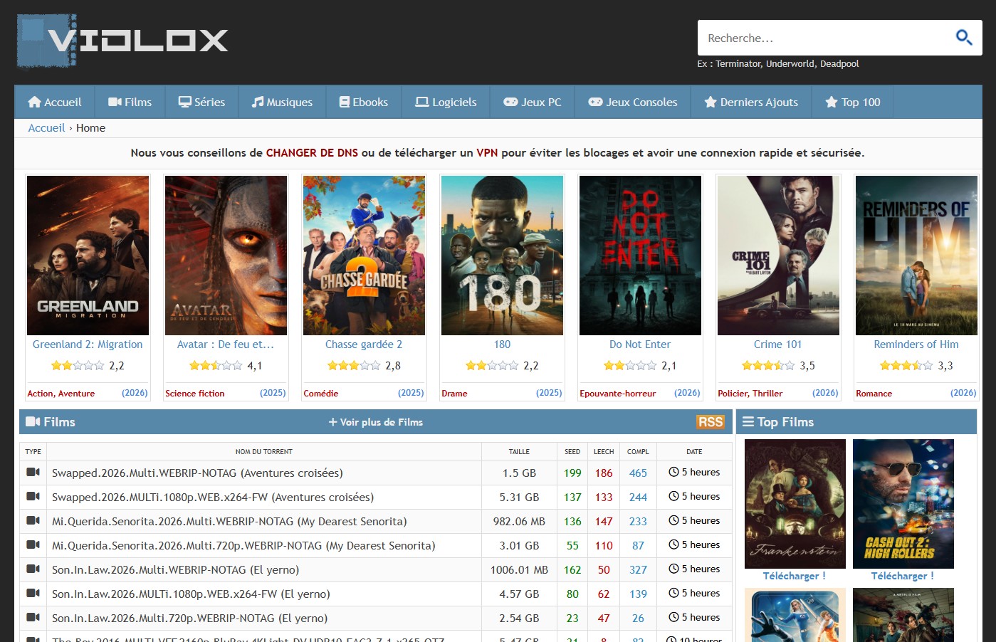Click camera icon of Swapped 1.5 GB row
Screen dimensions: 996x642
tap(33, 472)
